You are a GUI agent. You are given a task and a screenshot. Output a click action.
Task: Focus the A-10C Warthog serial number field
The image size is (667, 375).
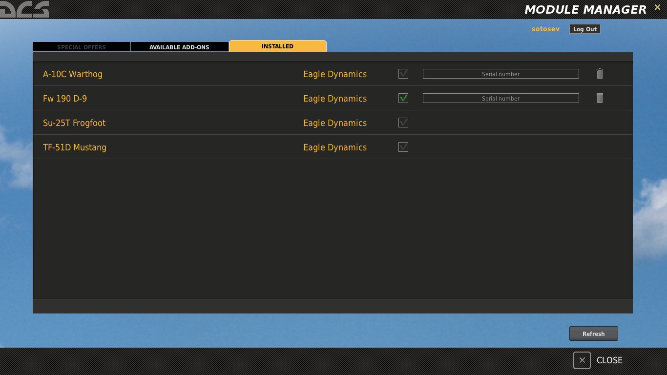click(501, 74)
